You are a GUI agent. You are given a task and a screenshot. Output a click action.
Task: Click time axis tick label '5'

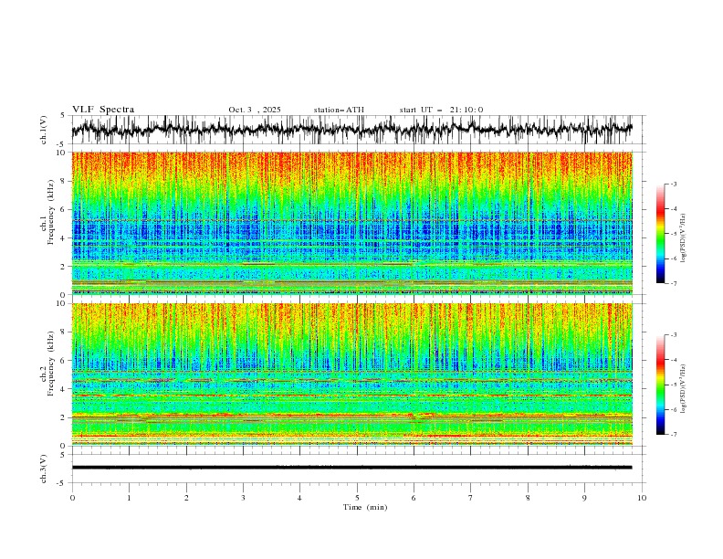357,498
